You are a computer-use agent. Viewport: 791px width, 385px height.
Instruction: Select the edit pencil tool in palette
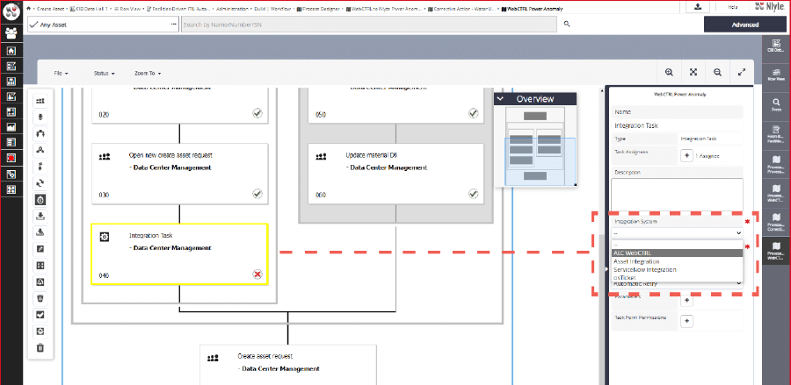click(40, 249)
